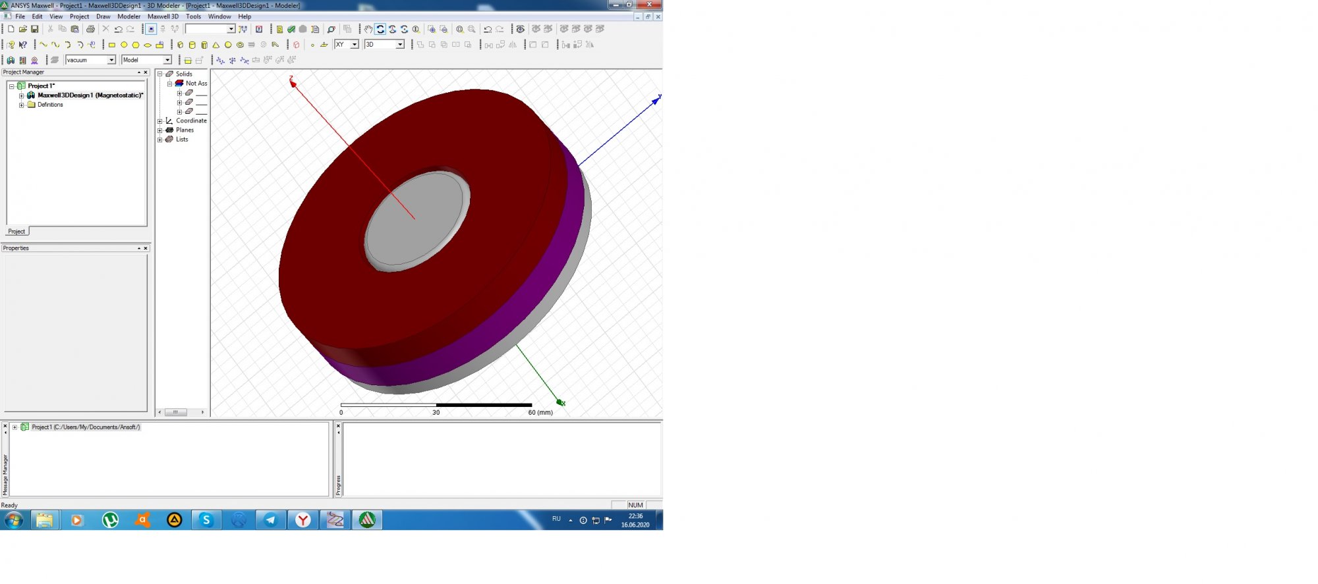This screenshot has width=1318, height=584.
Task: Validate the design with the green checkmark
Action: (x=291, y=29)
